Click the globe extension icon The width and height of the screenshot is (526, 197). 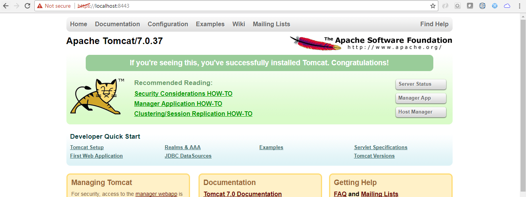point(482,6)
